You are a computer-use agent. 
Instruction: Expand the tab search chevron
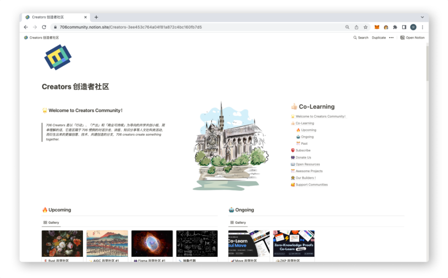click(x=422, y=17)
